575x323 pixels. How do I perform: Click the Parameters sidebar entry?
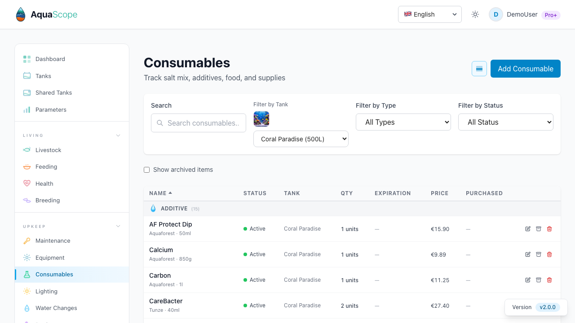coord(51,109)
